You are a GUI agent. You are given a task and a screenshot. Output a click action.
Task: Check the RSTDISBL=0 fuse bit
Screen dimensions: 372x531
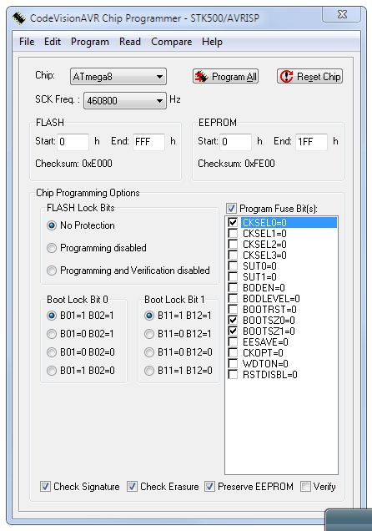point(233,374)
